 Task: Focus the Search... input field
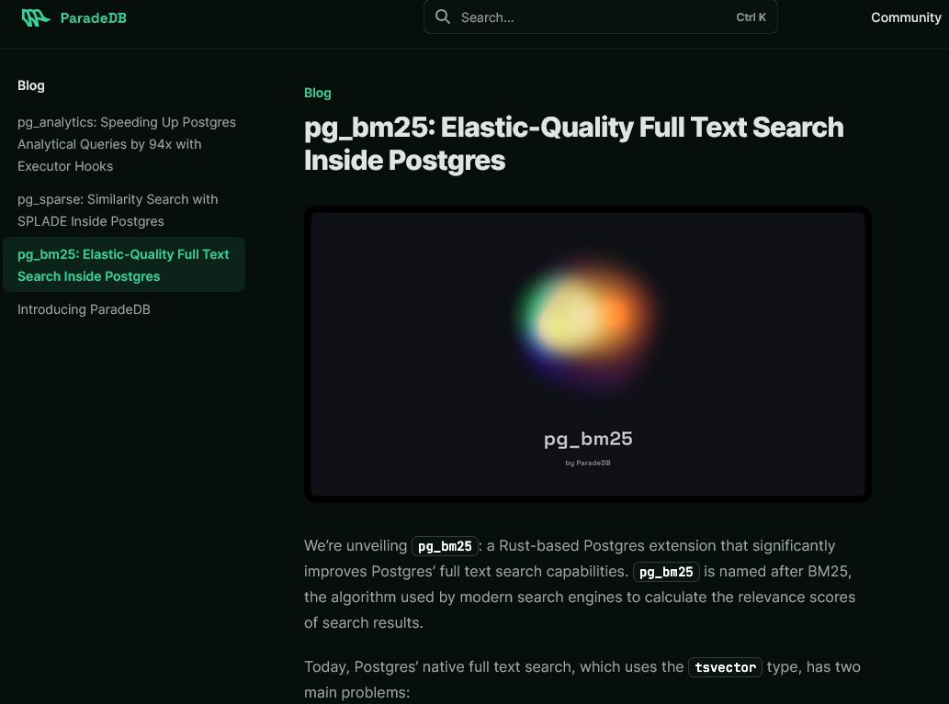[x=601, y=17]
